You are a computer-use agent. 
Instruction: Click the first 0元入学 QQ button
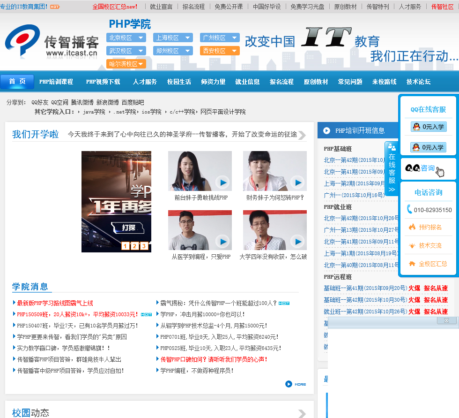(429, 127)
